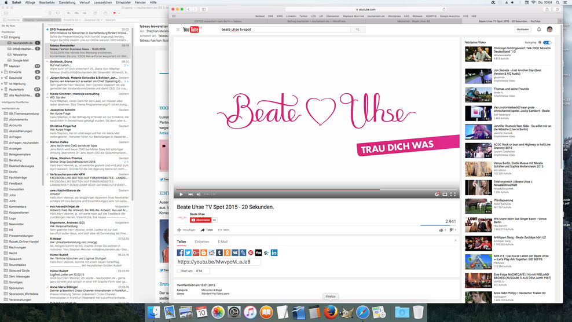Share video on Tumblr
This screenshot has height=322, width=572.
(x=219, y=253)
